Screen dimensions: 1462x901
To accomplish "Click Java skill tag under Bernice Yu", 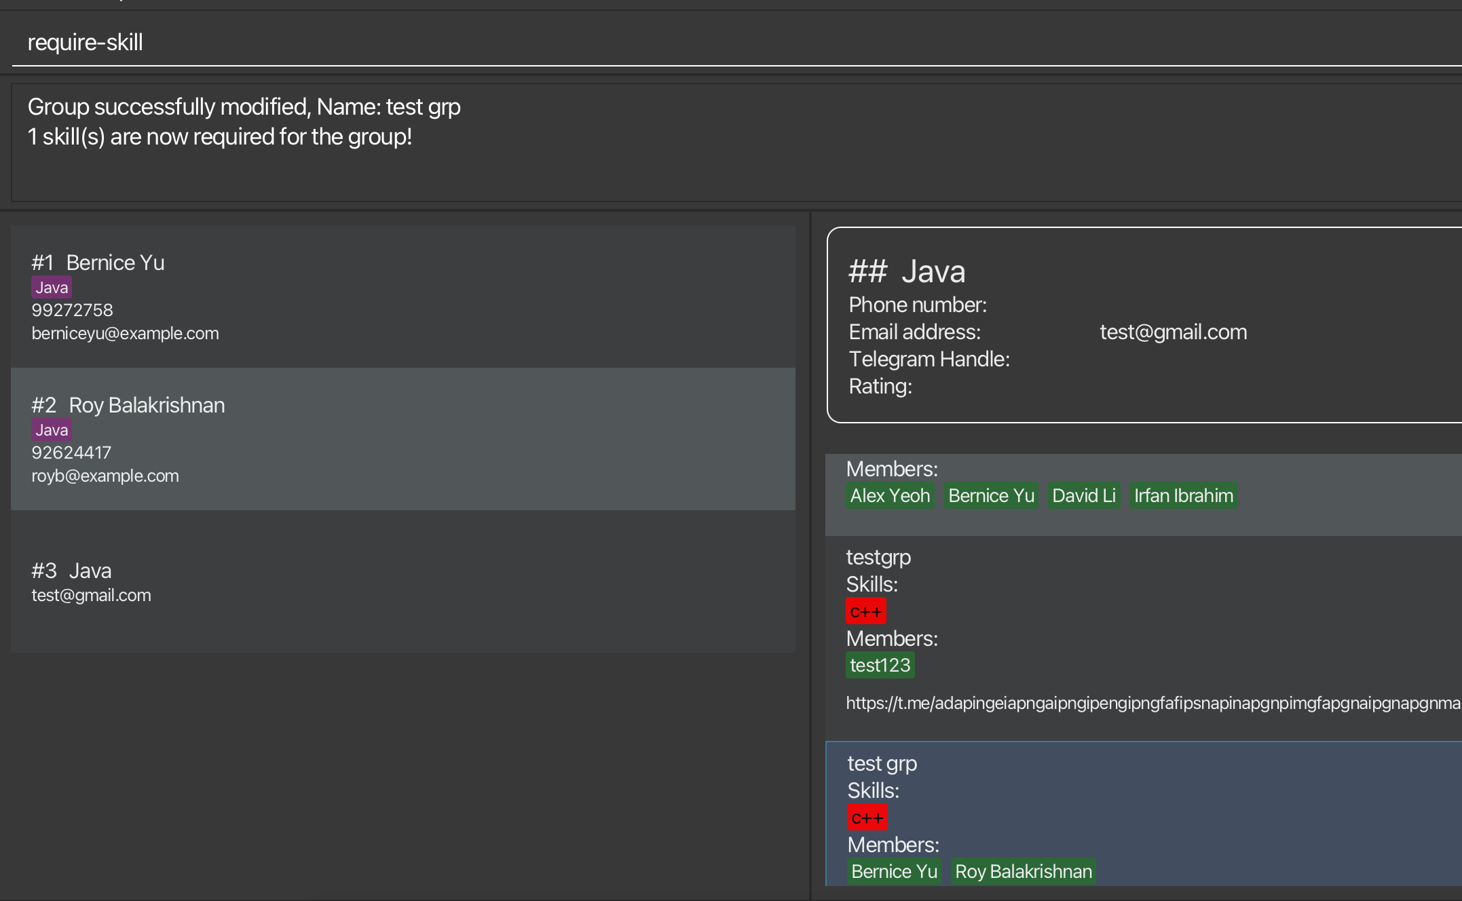I will click(x=52, y=288).
